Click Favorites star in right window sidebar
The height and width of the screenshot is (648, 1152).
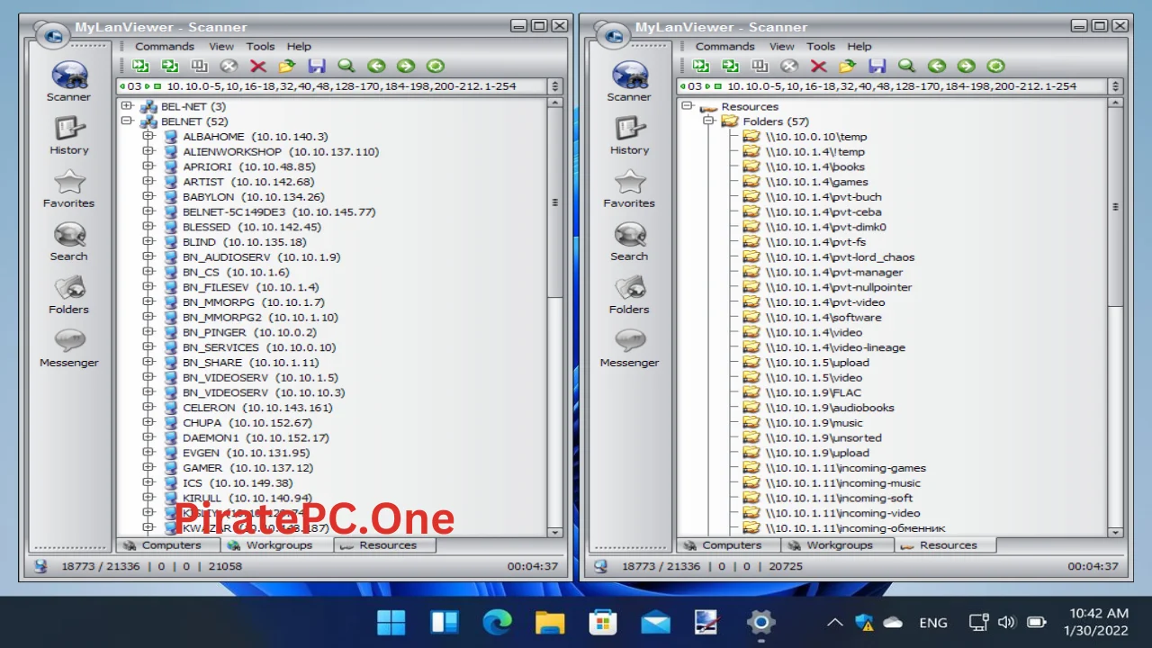tap(630, 182)
